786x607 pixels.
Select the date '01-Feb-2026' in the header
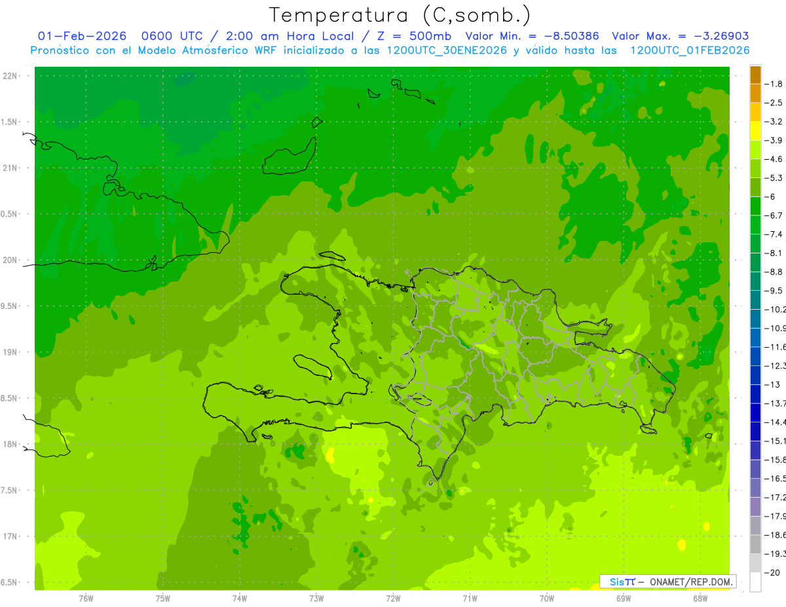pyautogui.click(x=82, y=37)
